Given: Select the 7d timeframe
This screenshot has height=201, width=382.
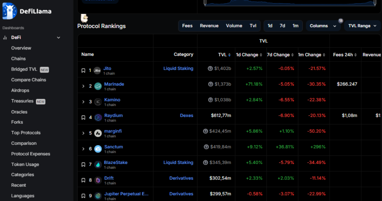Looking at the screenshot, I should [x=282, y=26].
